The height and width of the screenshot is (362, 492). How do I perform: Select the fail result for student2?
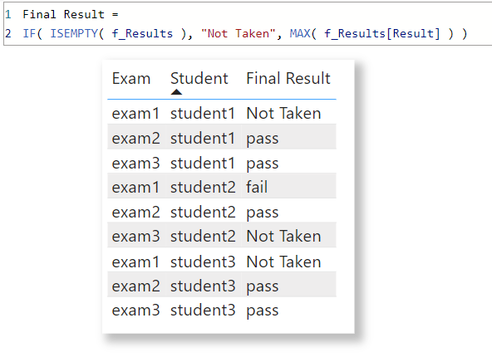pyautogui.click(x=257, y=187)
